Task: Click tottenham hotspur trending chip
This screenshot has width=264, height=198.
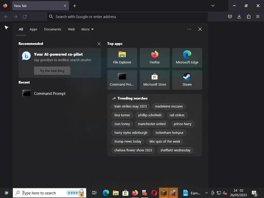Action: pos(169,133)
